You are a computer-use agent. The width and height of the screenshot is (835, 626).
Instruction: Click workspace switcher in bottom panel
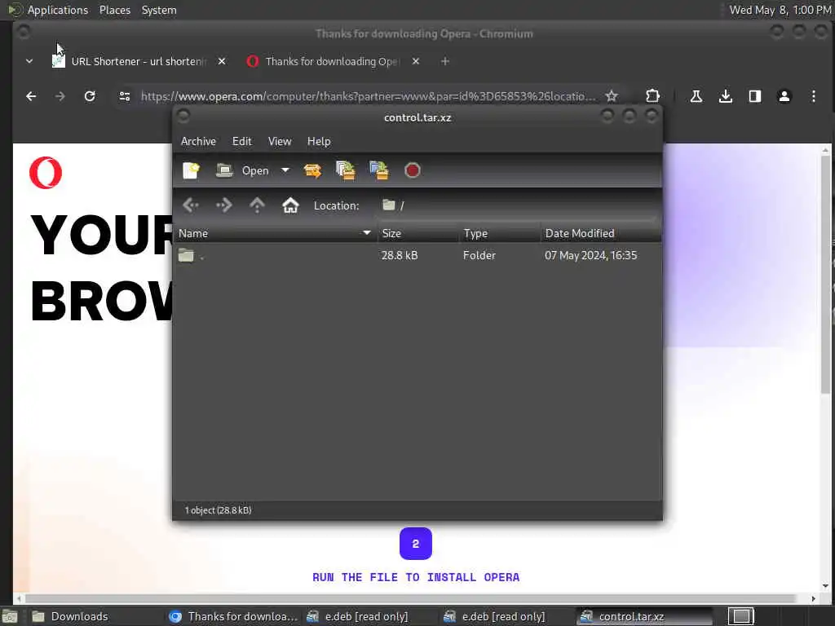click(741, 616)
